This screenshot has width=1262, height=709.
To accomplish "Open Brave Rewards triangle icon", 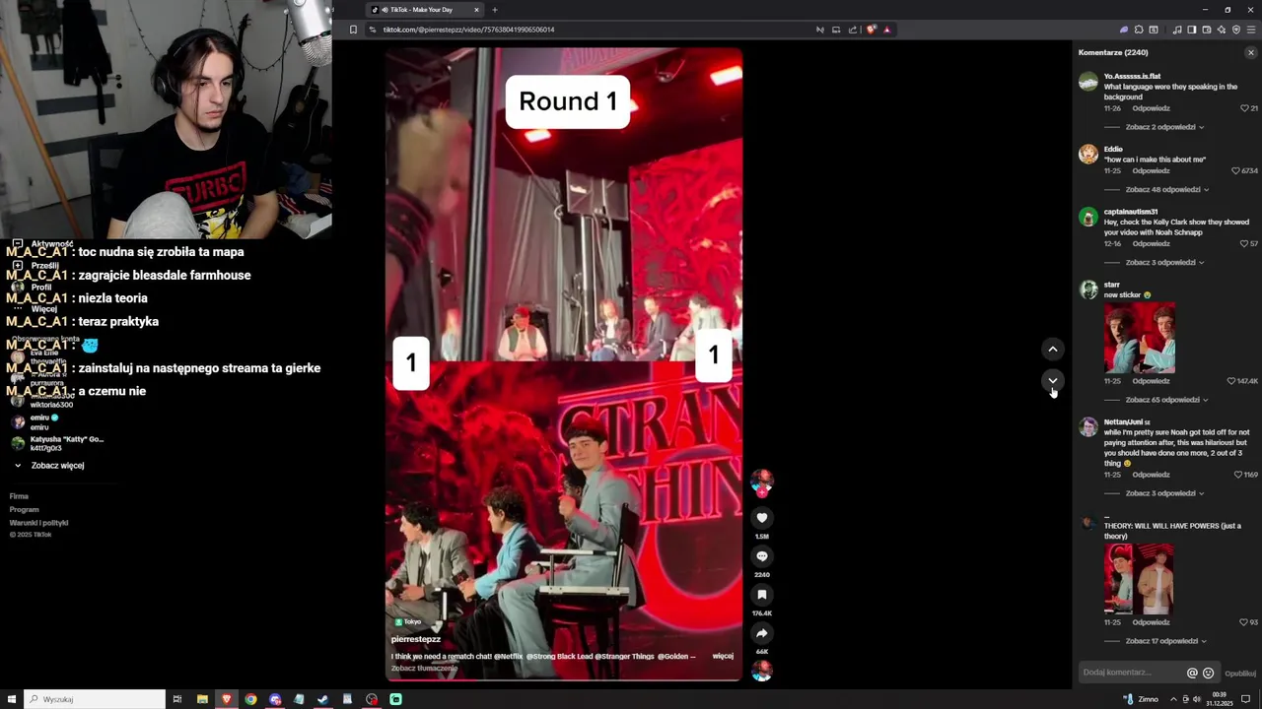I will pyautogui.click(x=886, y=30).
